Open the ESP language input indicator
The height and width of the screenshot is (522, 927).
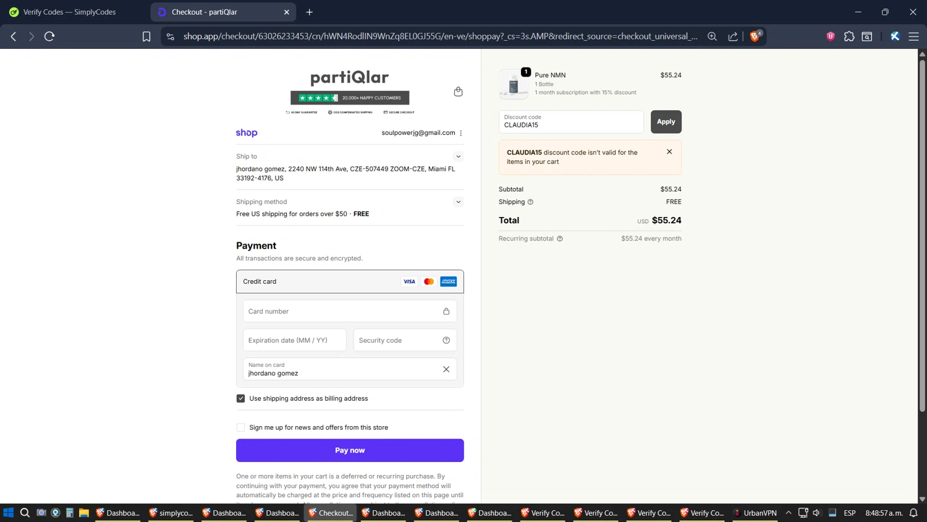click(x=850, y=513)
